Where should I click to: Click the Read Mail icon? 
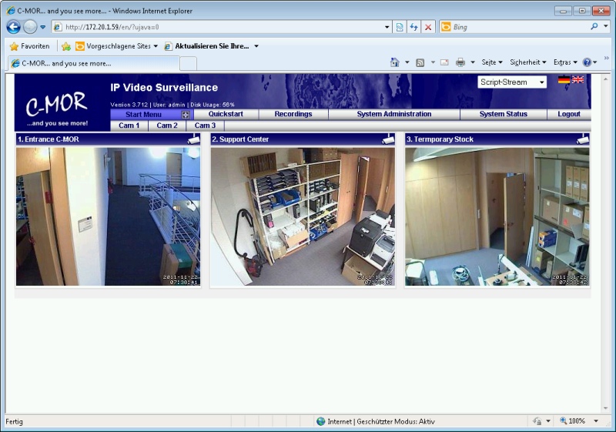[x=444, y=62]
